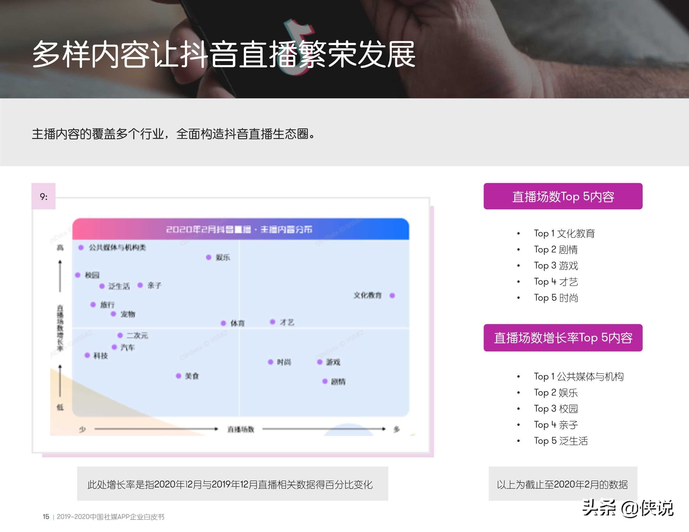Click the 文化教育 data point in chart

[x=392, y=296]
